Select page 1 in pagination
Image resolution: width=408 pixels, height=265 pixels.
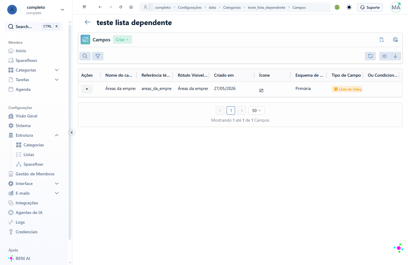point(231,110)
